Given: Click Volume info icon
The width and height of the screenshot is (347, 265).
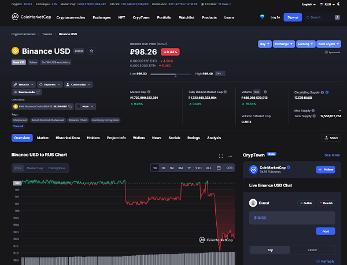Looking at the screenshot, I should point(265,92).
